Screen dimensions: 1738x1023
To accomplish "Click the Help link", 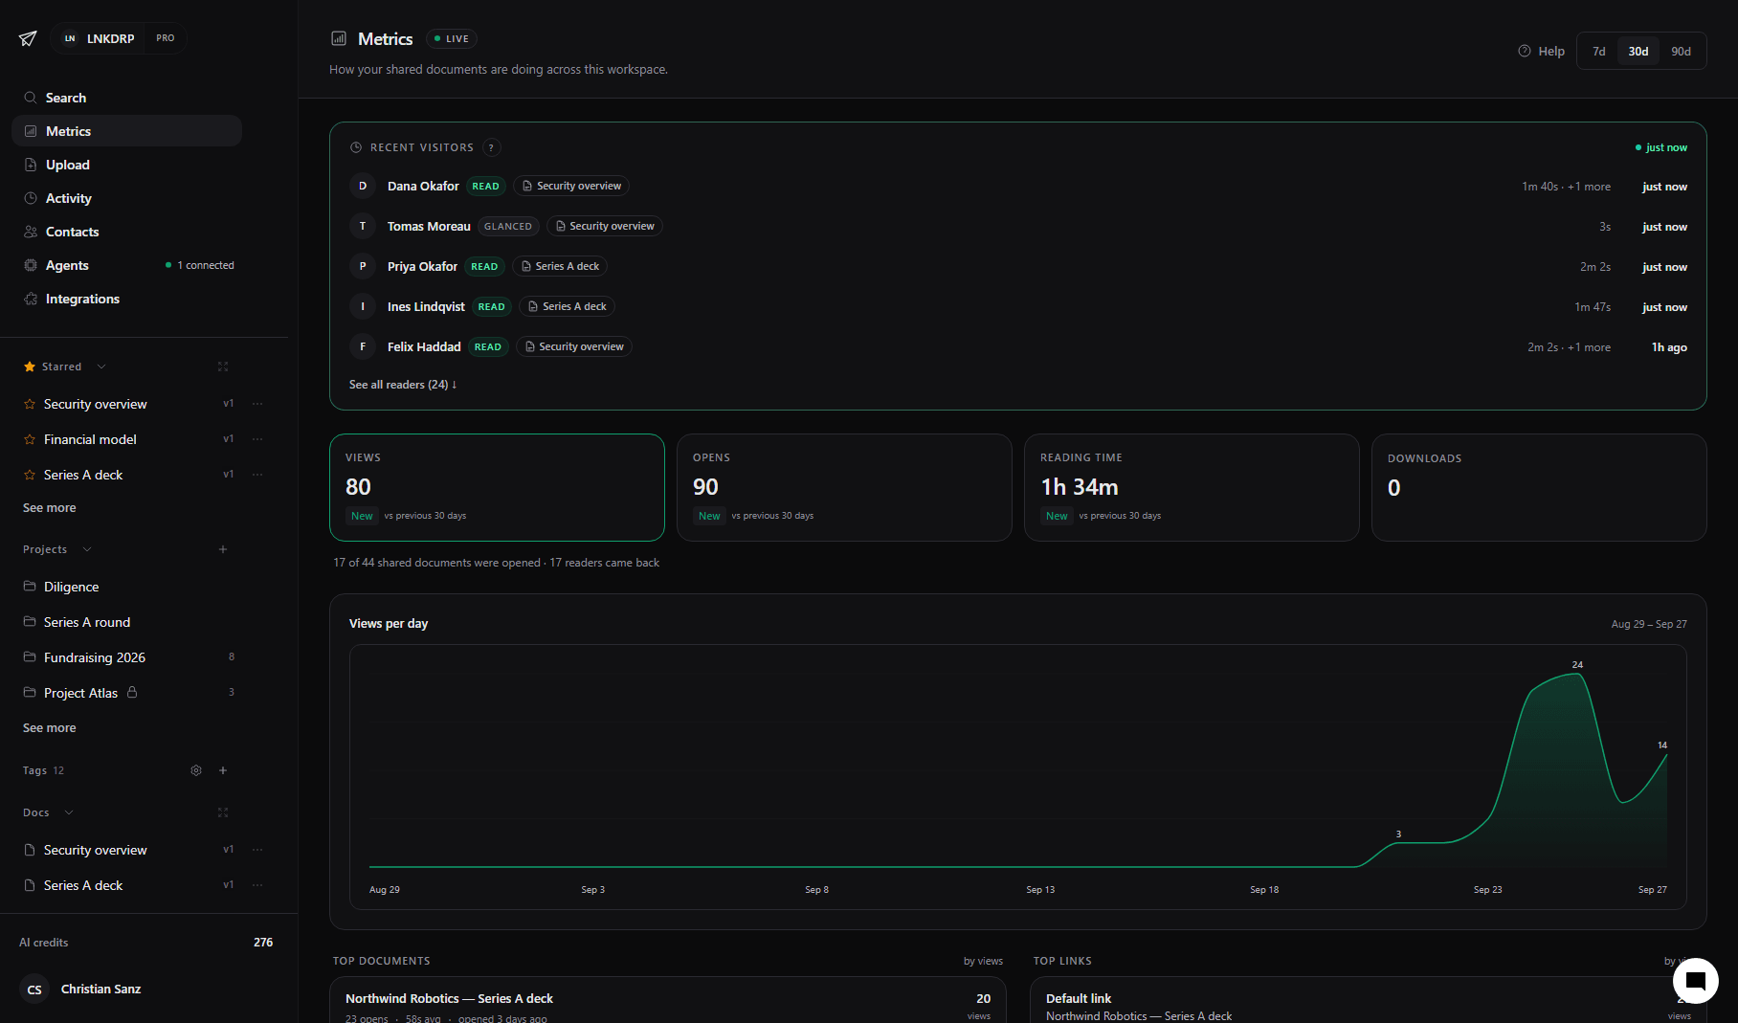I will [x=1542, y=52].
